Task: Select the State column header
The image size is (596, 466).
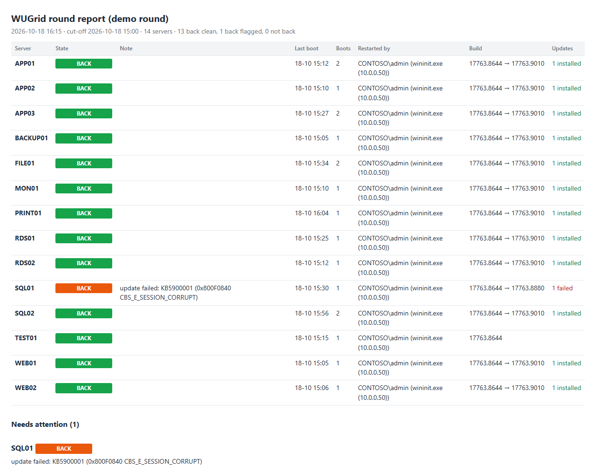Action: 62,48
